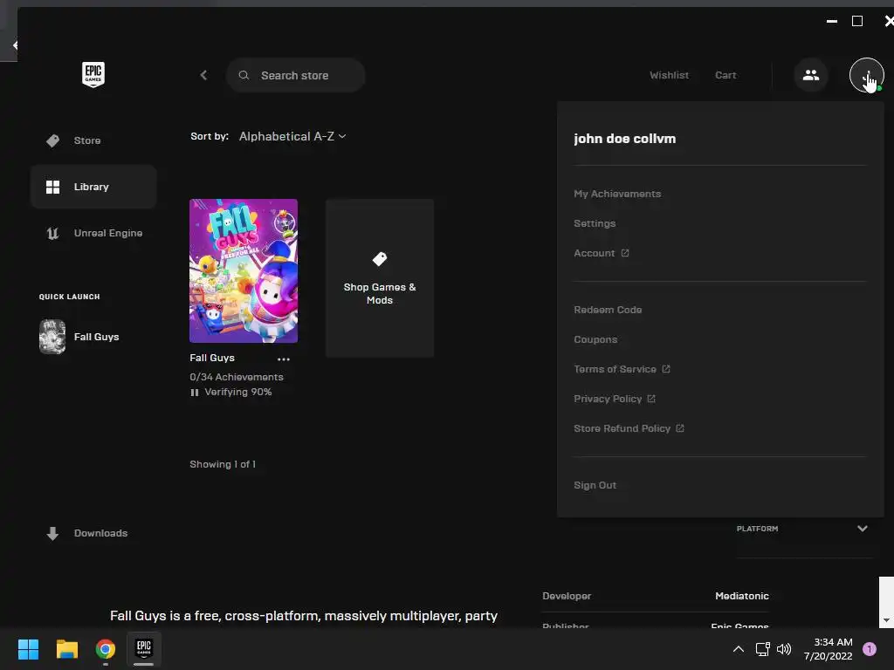This screenshot has width=894, height=670.
Task: Open Settings from profile menu
Action: [x=595, y=223]
